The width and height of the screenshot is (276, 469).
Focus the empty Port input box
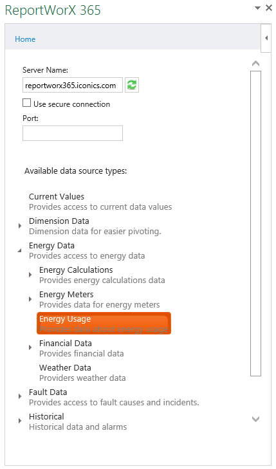point(73,133)
